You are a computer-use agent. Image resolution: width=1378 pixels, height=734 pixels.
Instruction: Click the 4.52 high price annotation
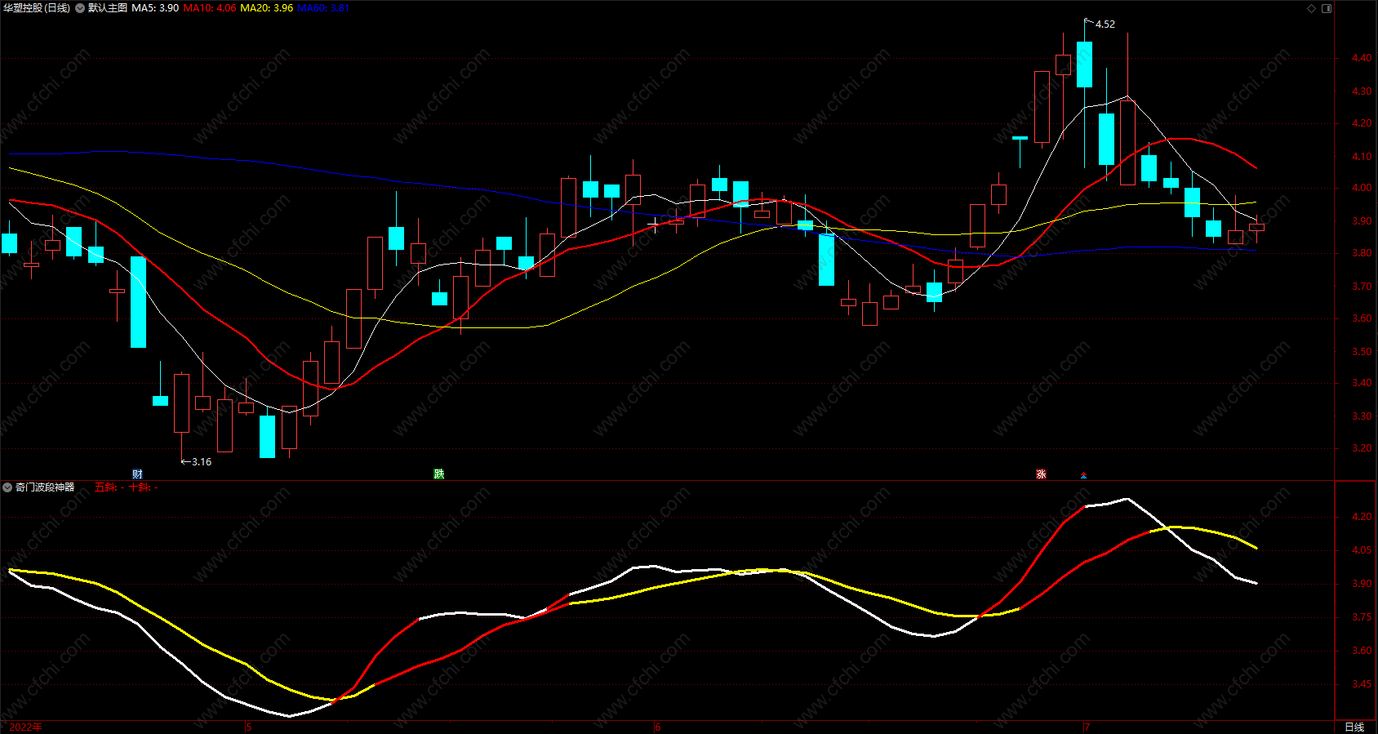pyautogui.click(x=1105, y=24)
